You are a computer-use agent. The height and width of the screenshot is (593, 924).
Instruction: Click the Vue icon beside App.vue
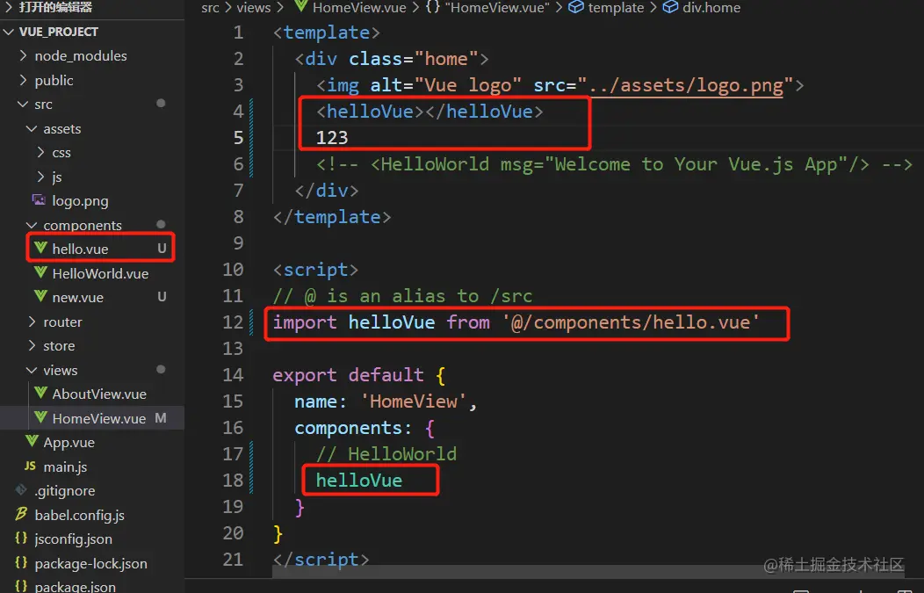point(32,442)
